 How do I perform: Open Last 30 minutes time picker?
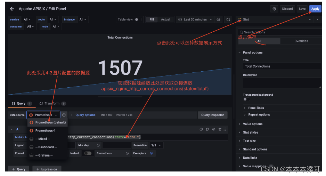[x=195, y=19]
